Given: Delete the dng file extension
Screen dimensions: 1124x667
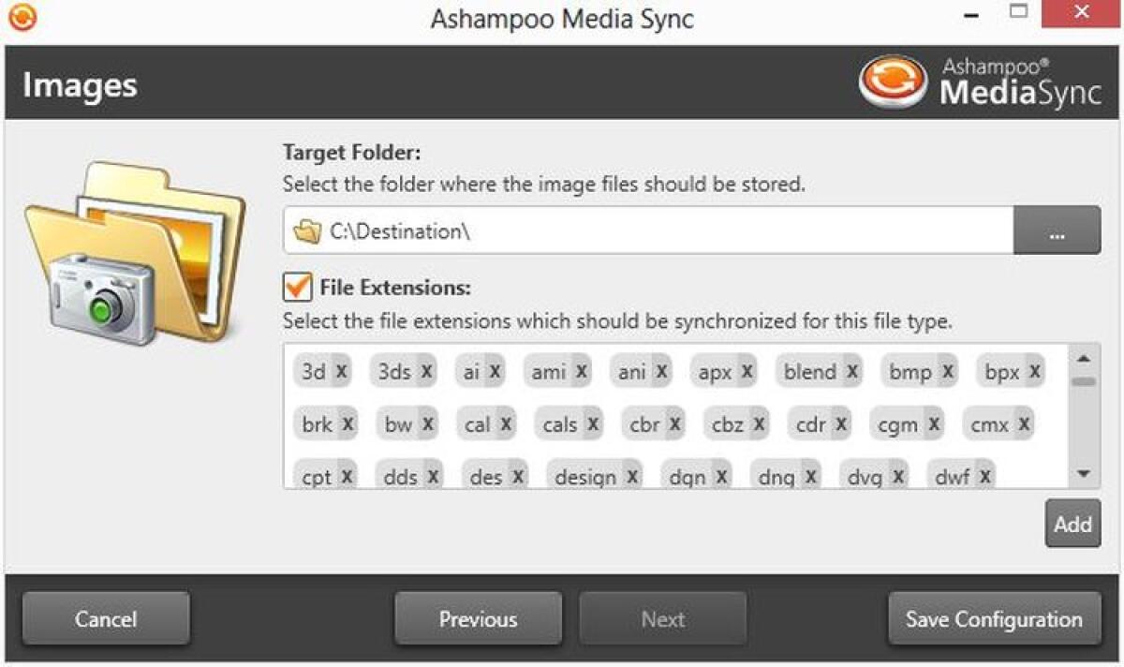Looking at the screenshot, I should click(x=810, y=475).
